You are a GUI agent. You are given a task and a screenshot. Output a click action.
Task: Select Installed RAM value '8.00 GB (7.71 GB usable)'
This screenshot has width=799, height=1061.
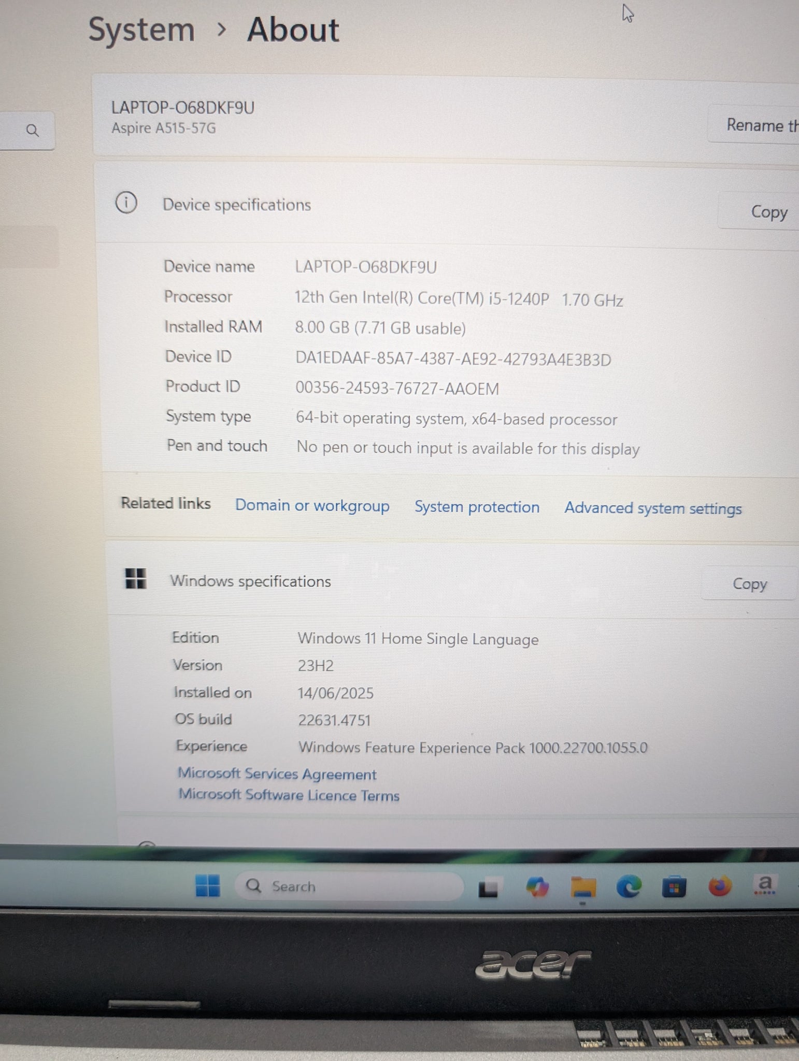point(380,328)
